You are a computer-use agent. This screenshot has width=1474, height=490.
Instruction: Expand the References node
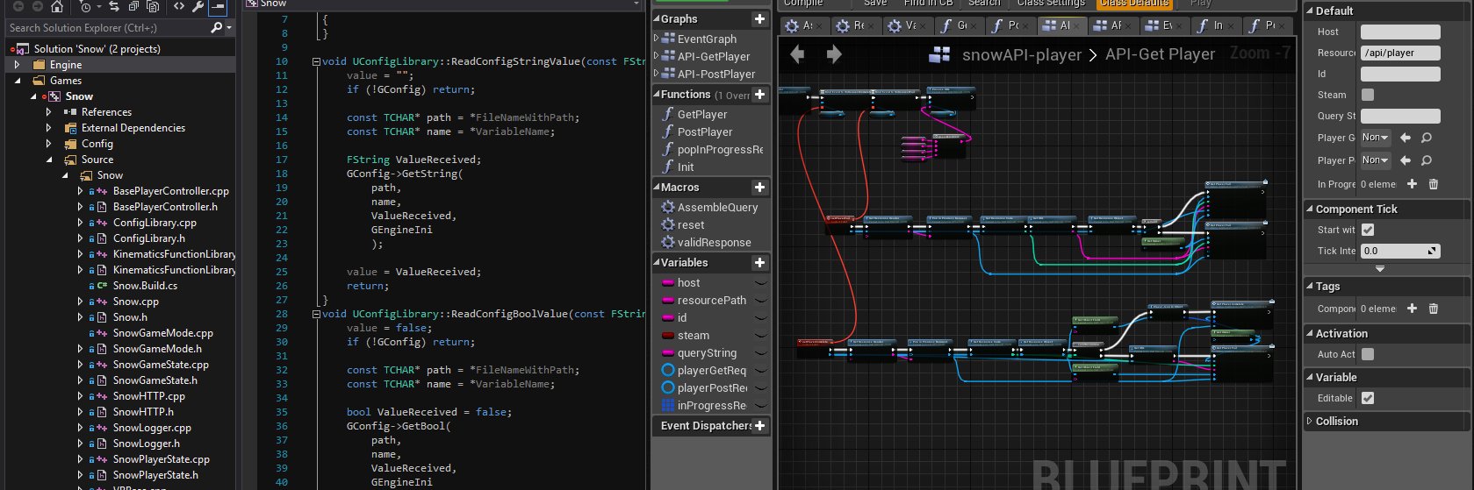click(x=48, y=112)
